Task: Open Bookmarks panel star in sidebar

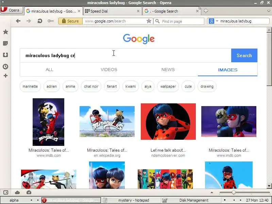Action: (5, 32)
